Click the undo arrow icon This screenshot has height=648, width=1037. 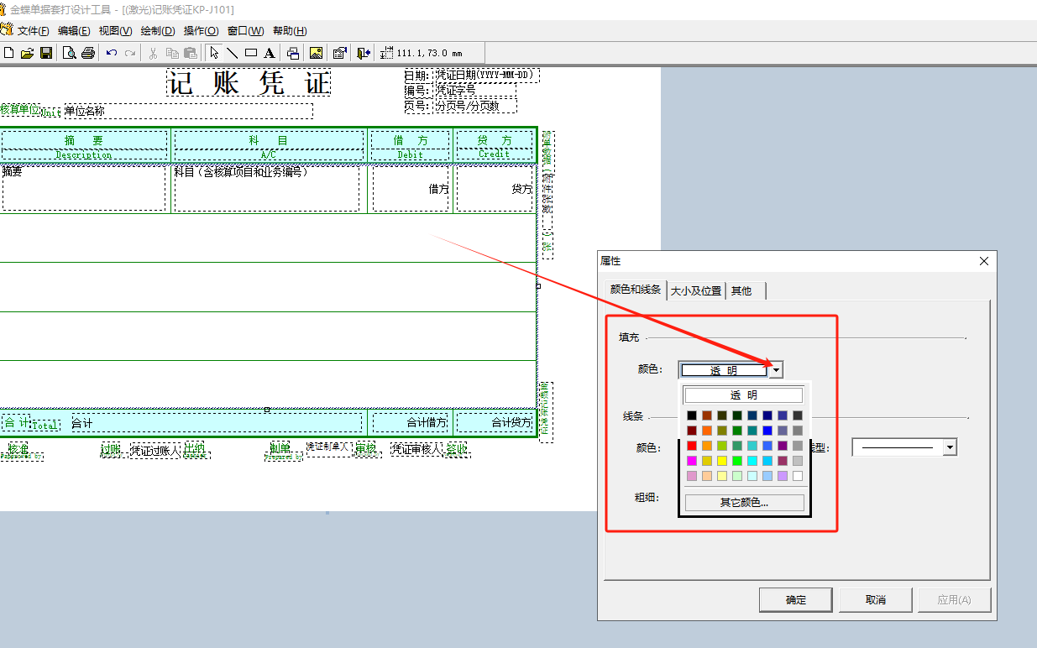coord(112,53)
